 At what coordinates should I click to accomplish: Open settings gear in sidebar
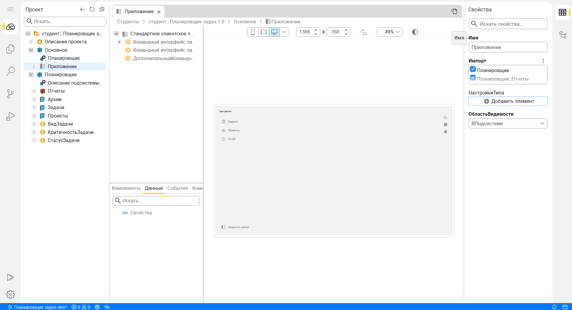coord(10,294)
